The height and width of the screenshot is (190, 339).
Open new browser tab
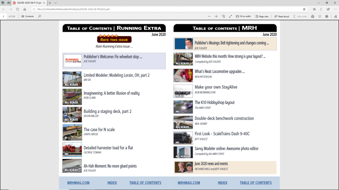click(50, 3)
